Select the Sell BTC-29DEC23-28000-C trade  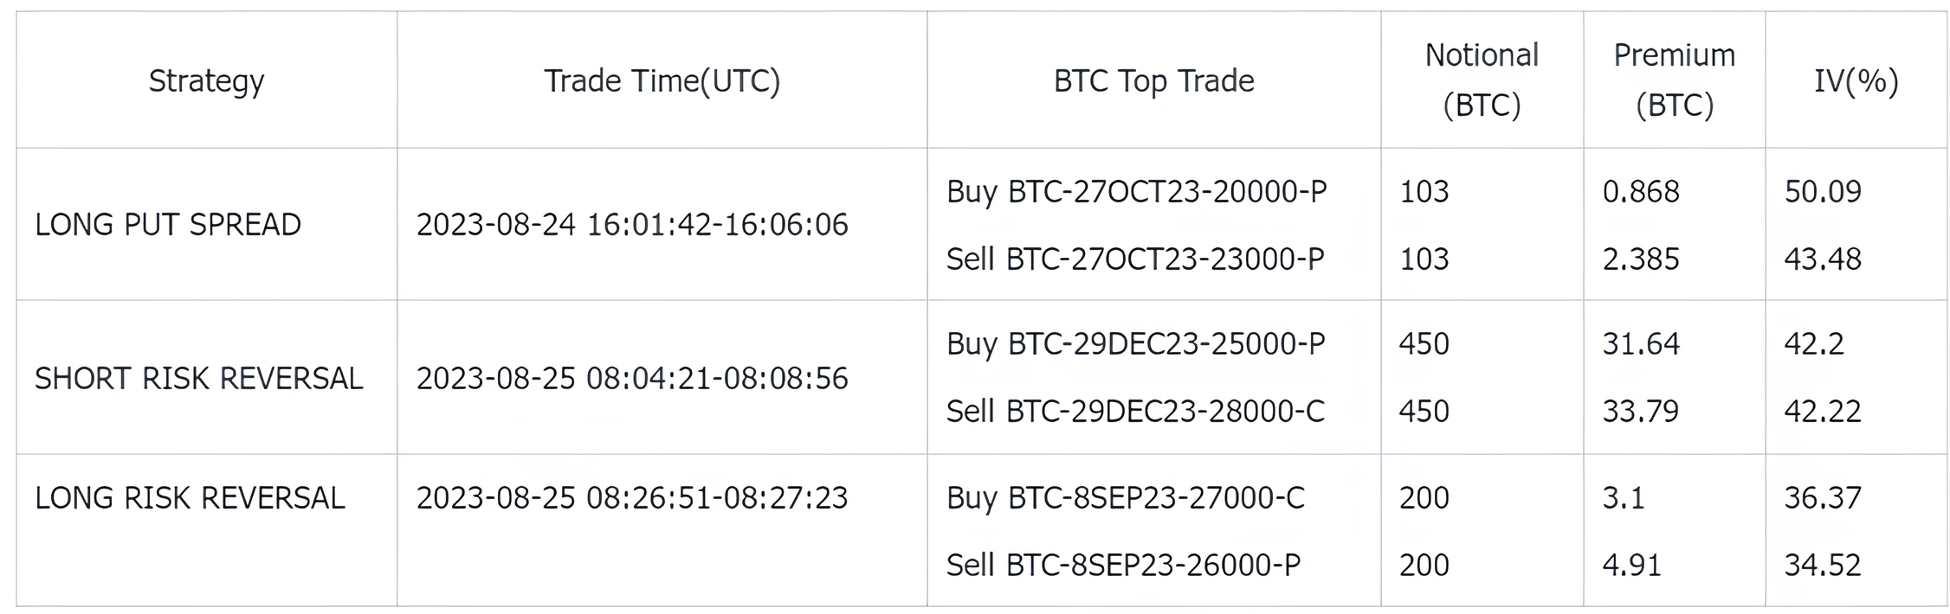click(1135, 411)
